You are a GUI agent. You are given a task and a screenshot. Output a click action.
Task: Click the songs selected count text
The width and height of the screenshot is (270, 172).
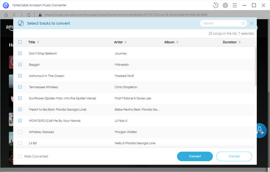click(231, 34)
